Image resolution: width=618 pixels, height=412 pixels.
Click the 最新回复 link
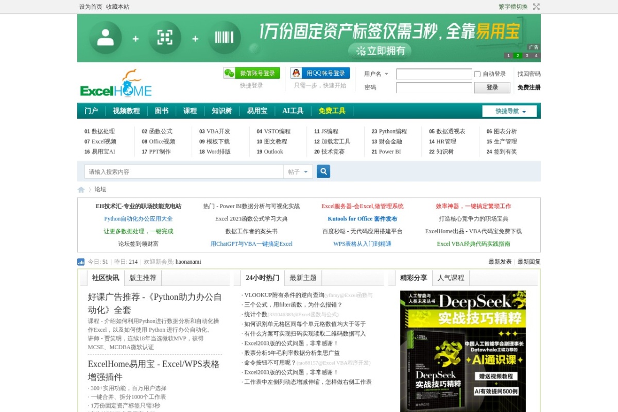click(x=529, y=262)
